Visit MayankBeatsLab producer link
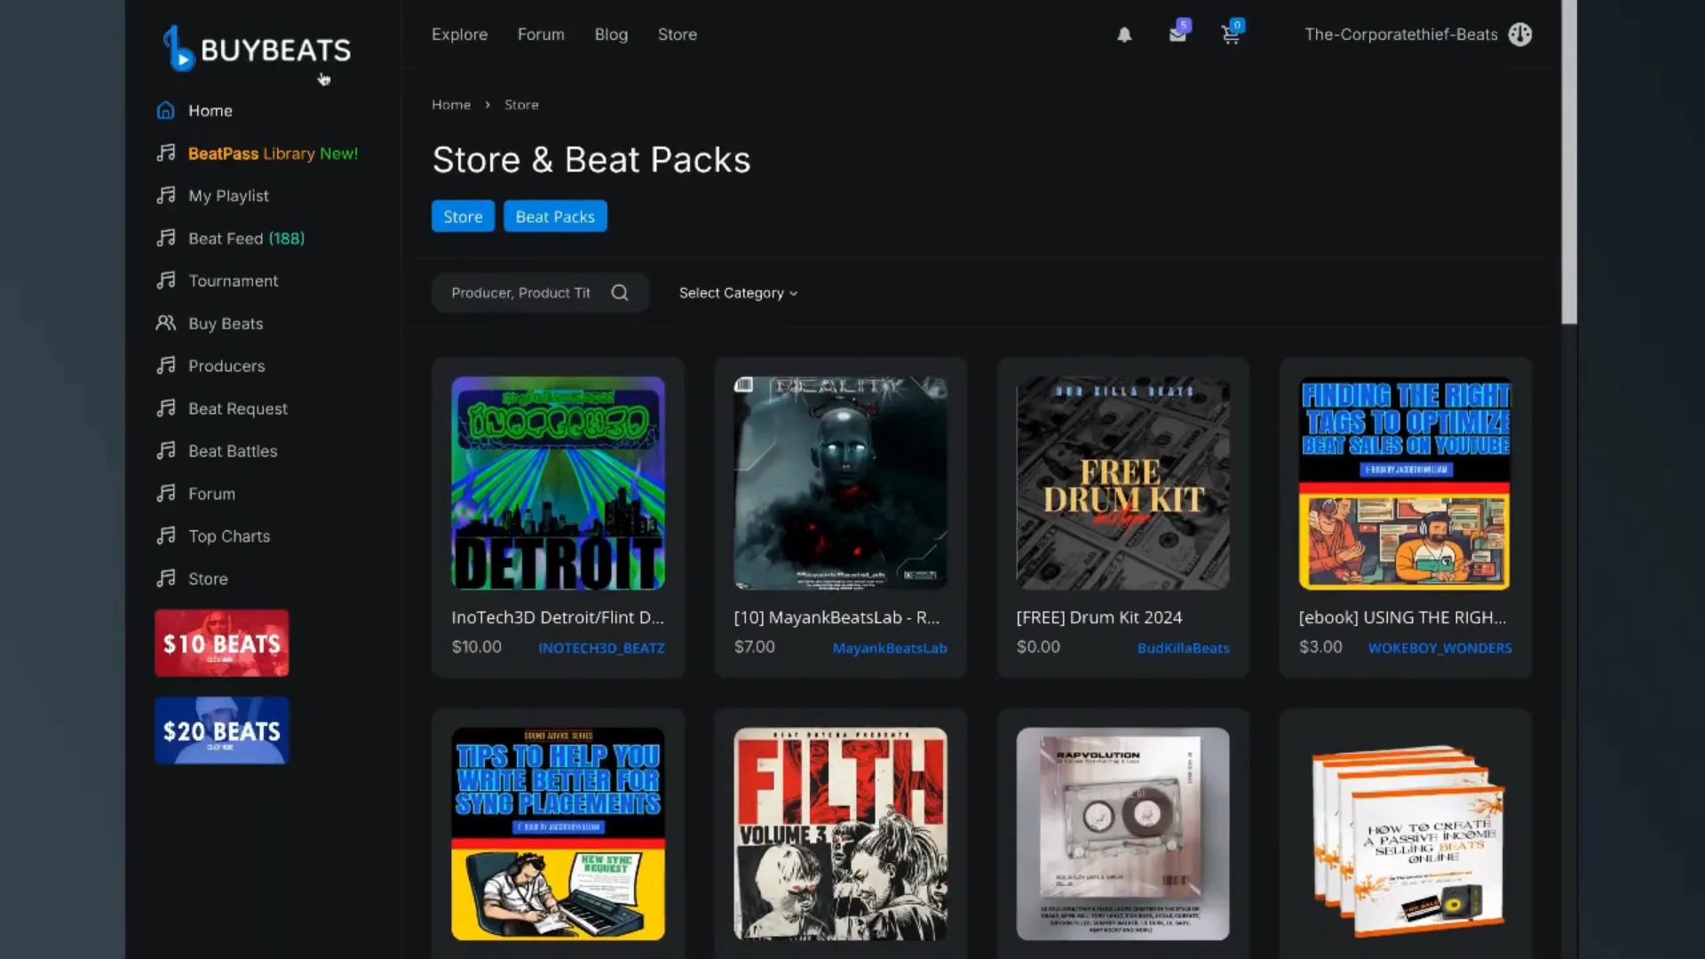Image resolution: width=1705 pixels, height=959 pixels. pyautogui.click(x=890, y=648)
